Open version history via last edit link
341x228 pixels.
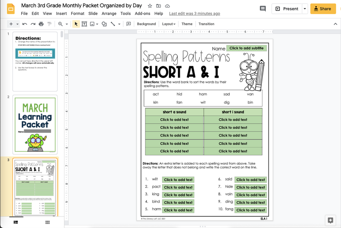(194, 13)
